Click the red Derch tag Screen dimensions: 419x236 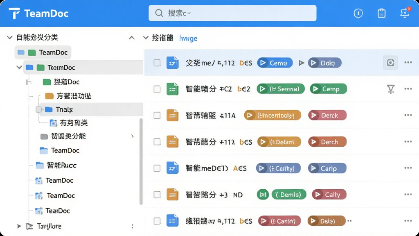click(x=327, y=142)
